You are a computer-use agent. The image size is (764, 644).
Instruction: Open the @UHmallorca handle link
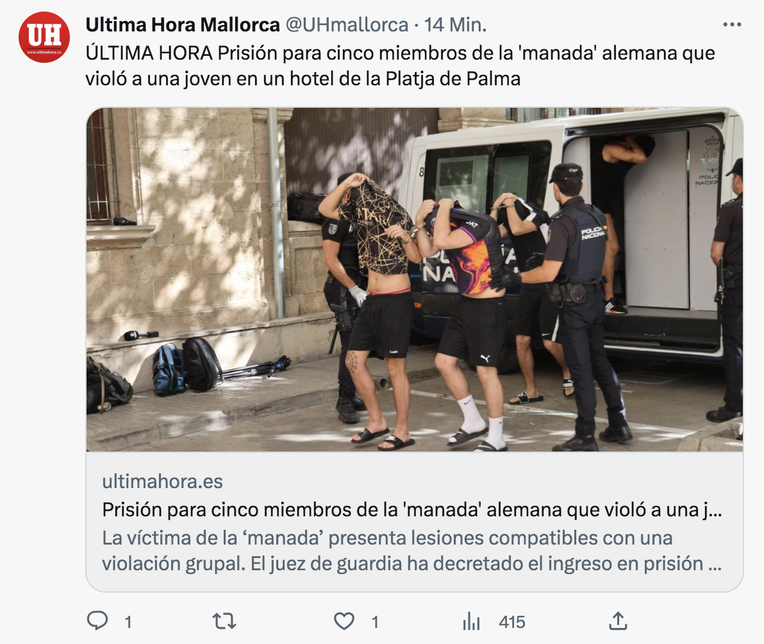(x=347, y=24)
